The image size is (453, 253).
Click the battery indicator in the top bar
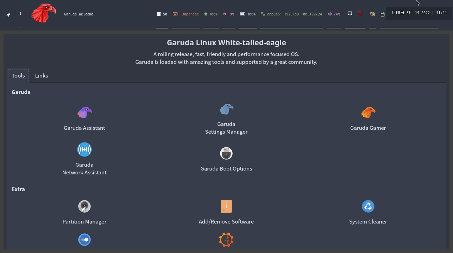[x=248, y=14]
